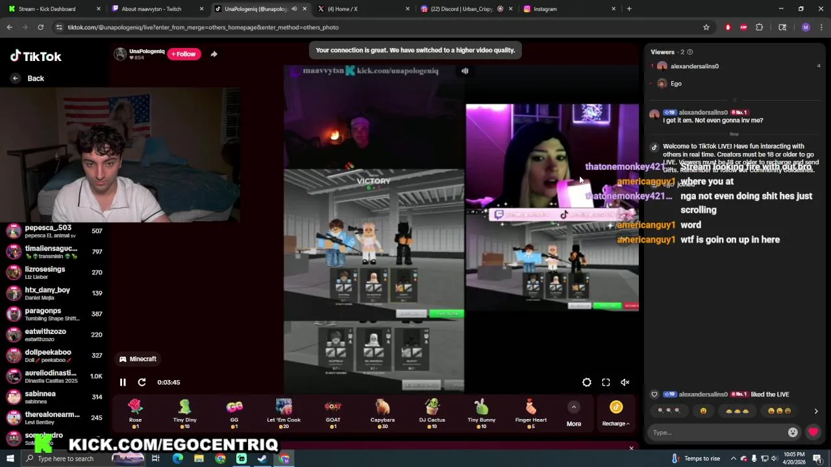Send a Tiny Bunny gift
Viewport: 831px width, 467px height.
coord(482,413)
